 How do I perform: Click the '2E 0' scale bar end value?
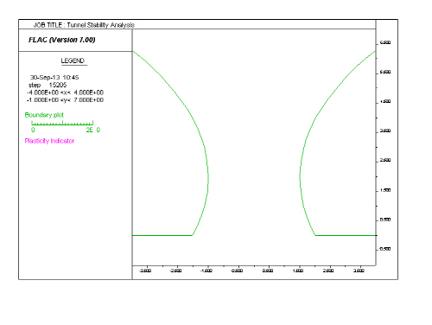pyautogui.click(x=93, y=130)
